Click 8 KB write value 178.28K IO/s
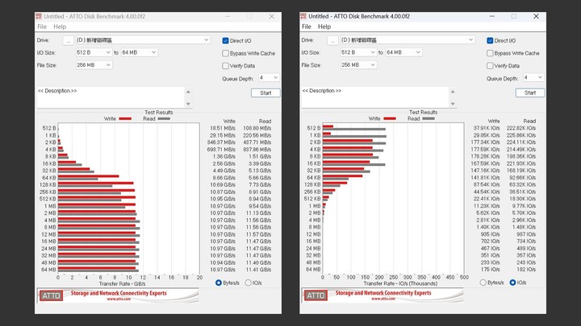The width and height of the screenshot is (581, 326). pyautogui.click(x=487, y=156)
